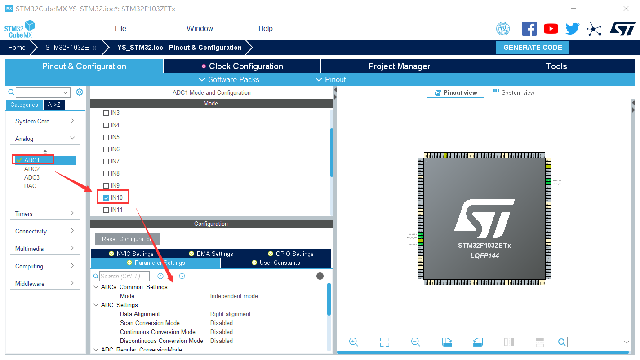
Task: Enable the IN3 checkbox
Action: [106, 113]
